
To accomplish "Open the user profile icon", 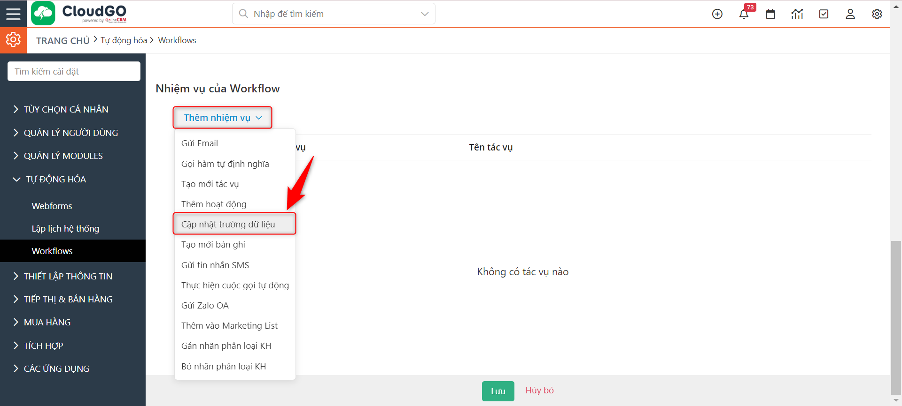I will point(850,14).
